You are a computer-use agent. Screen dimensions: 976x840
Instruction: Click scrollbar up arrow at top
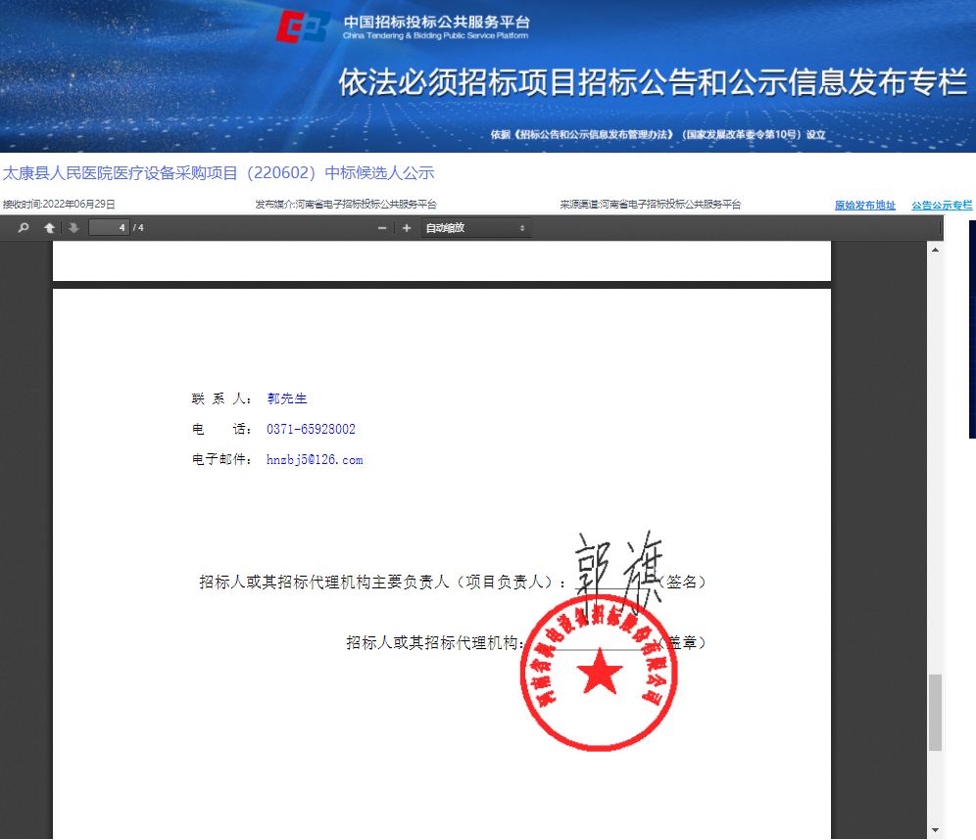935,250
